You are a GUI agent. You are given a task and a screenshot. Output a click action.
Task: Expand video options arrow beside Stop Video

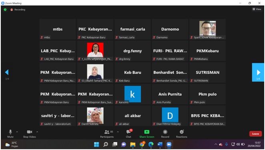coord(37,132)
